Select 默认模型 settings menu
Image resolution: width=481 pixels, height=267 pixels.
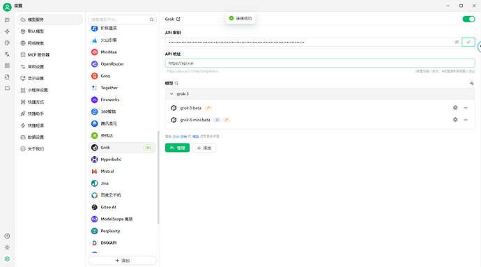click(50, 31)
